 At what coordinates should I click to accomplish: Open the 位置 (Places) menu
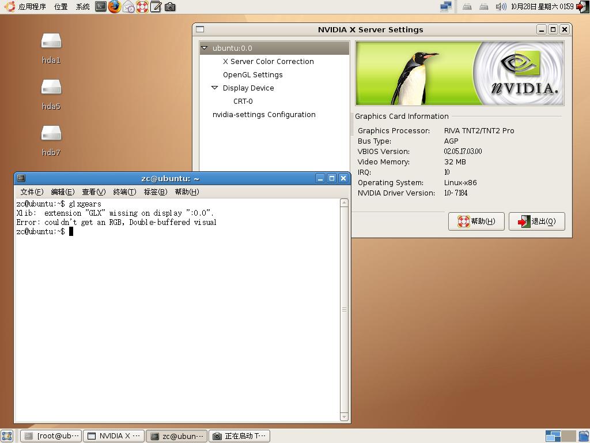(61, 7)
